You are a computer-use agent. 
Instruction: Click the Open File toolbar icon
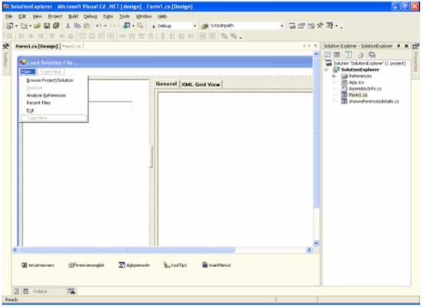(37, 26)
